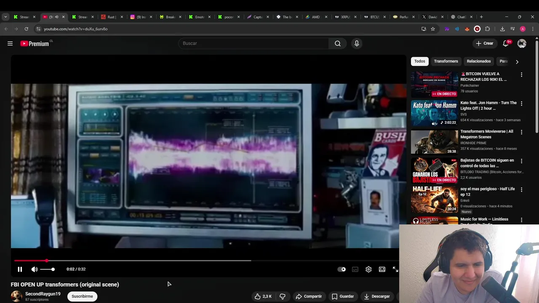Open options for BITCOIN VUELVE A RECHAZAR video

[521, 74]
